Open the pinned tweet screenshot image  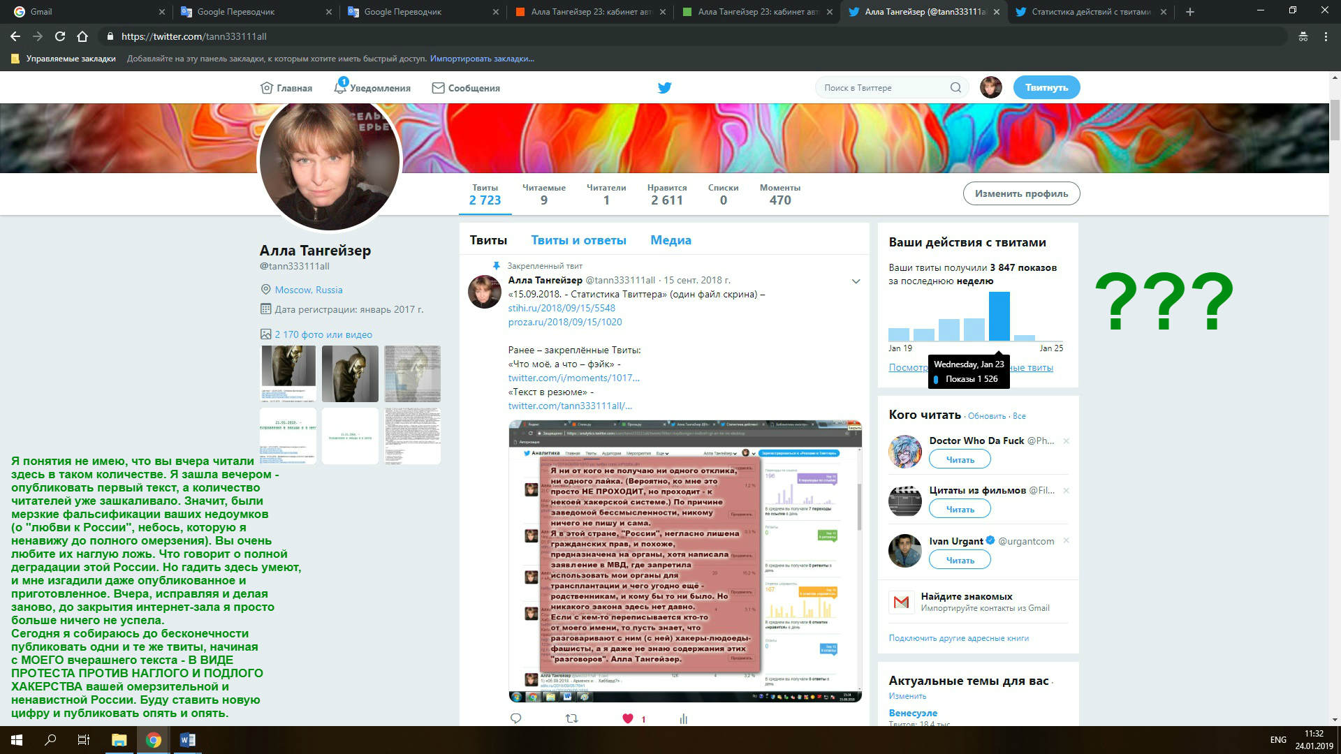click(684, 561)
